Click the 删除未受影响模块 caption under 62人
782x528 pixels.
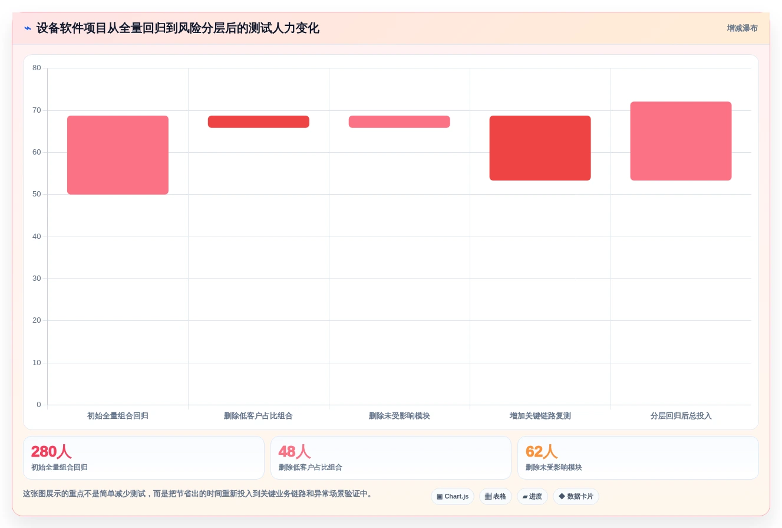[554, 467]
